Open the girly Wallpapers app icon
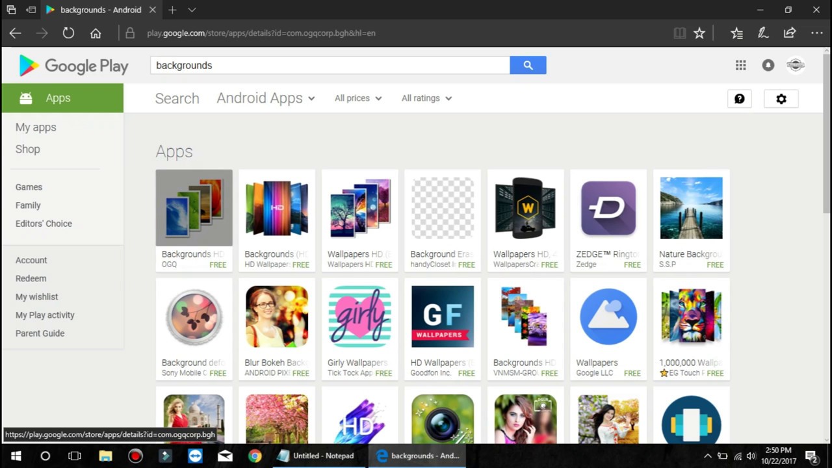The height and width of the screenshot is (468, 832). 359,317
